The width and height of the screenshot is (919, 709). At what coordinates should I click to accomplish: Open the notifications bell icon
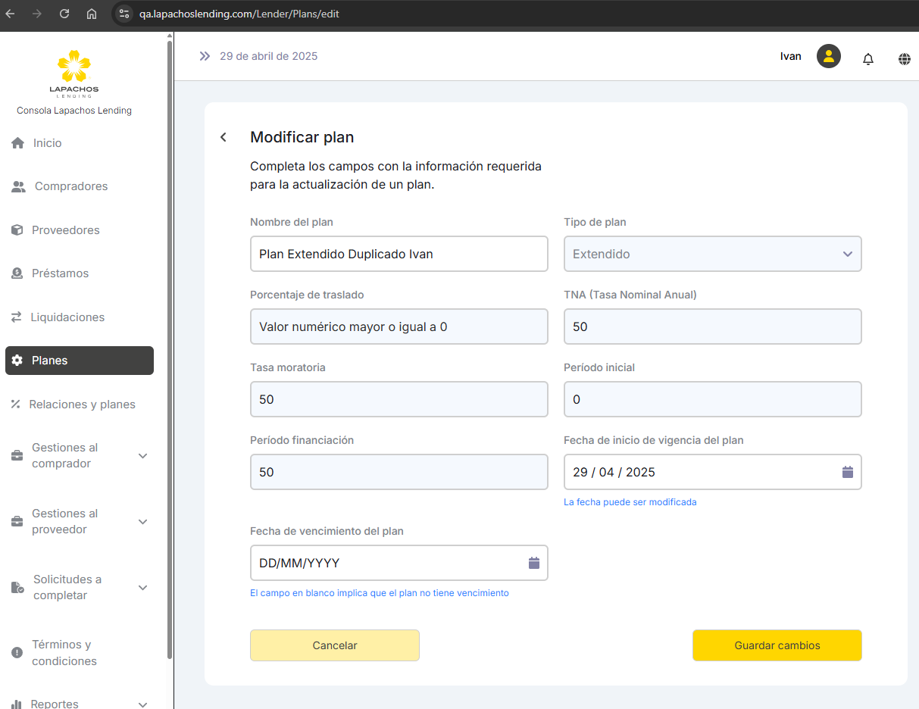click(x=868, y=58)
